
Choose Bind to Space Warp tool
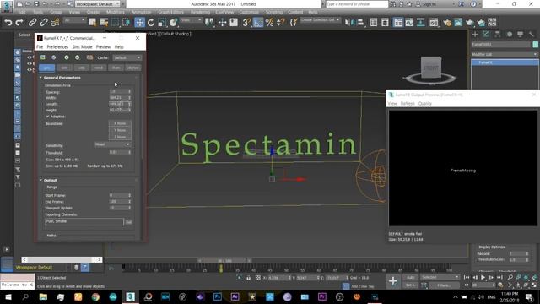55,23
